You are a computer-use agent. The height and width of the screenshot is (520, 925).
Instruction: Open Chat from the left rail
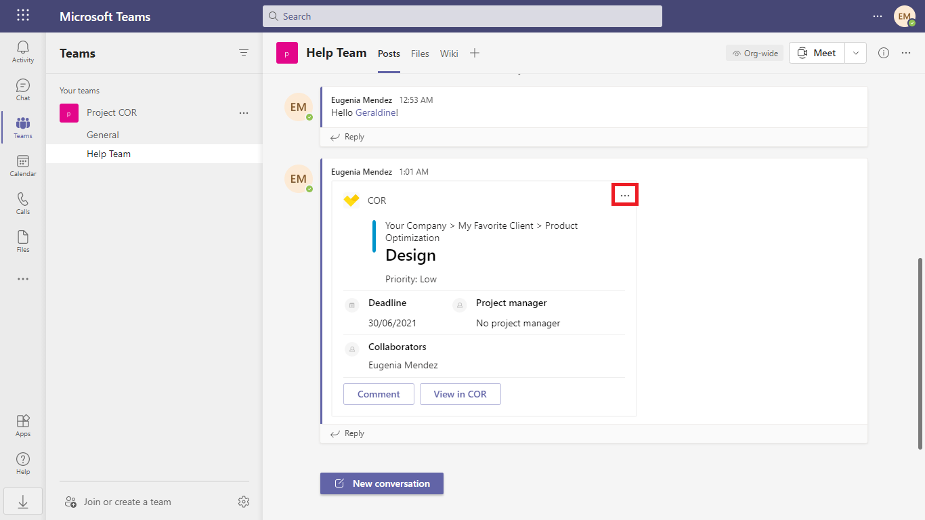(x=23, y=90)
